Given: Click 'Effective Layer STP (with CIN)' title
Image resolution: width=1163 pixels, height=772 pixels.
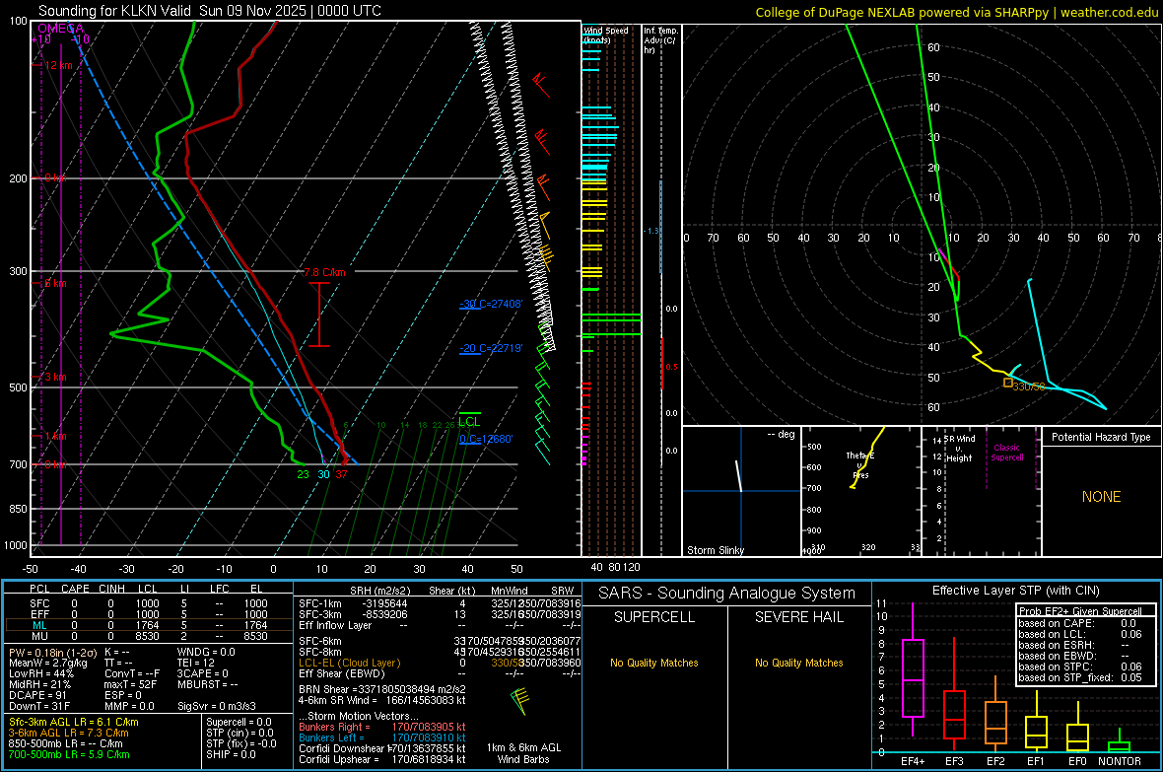Looking at the screenshot, I should 1016,591.
